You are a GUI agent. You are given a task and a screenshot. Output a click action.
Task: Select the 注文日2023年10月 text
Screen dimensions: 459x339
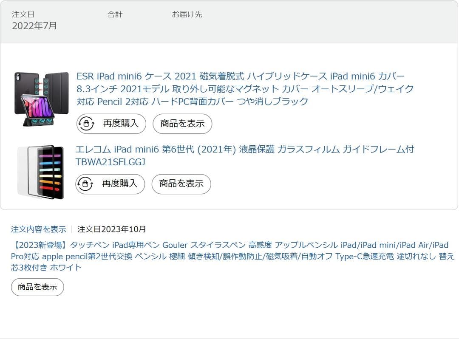coord(111,229)
